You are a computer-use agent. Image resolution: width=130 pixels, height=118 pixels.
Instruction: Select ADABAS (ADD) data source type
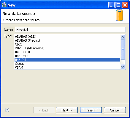point(67,37)
